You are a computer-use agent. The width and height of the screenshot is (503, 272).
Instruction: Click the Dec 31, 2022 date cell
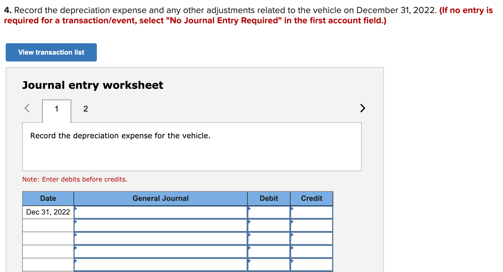tap(48, 212)
